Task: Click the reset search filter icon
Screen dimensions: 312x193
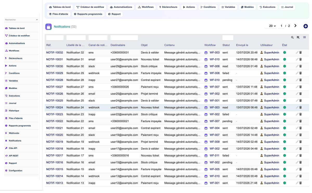Action: 298,38
